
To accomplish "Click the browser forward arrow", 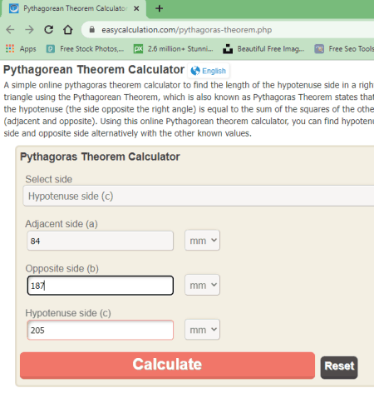I will (29, 29).
